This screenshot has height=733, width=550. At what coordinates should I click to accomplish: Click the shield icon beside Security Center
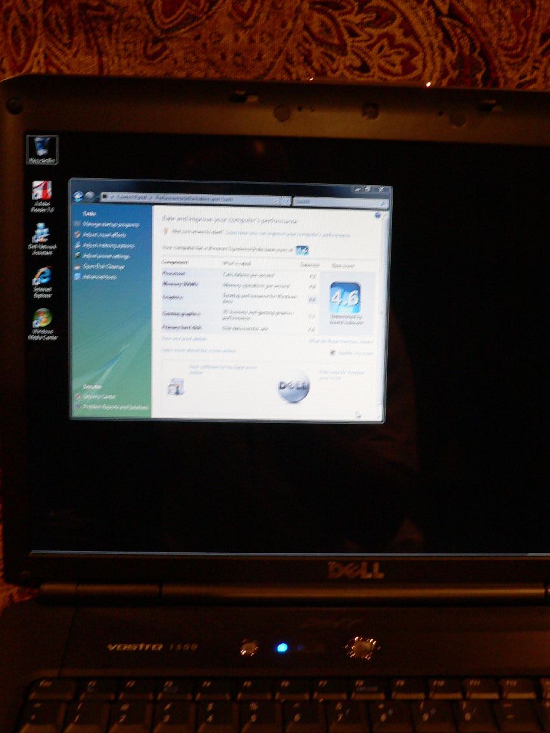[x=78, y=396]
